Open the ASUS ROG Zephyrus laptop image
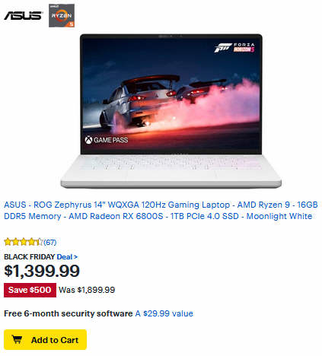Viewport: 322px width, 356px height. pos(171,111)
